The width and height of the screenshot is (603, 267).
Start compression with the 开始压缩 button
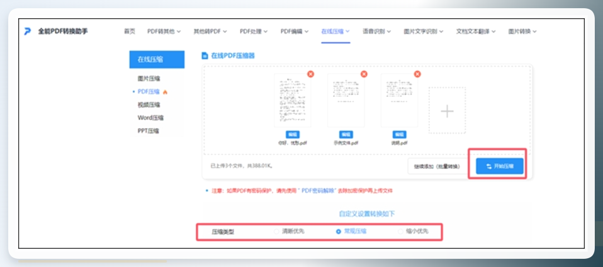tap(500, 166)
